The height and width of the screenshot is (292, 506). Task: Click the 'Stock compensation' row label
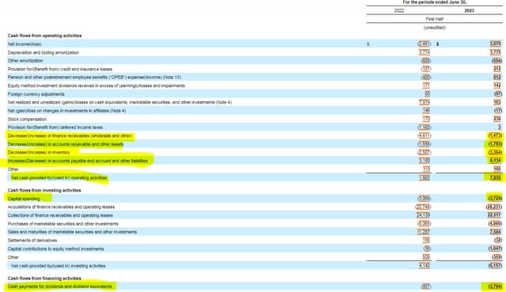coord(27,119)
